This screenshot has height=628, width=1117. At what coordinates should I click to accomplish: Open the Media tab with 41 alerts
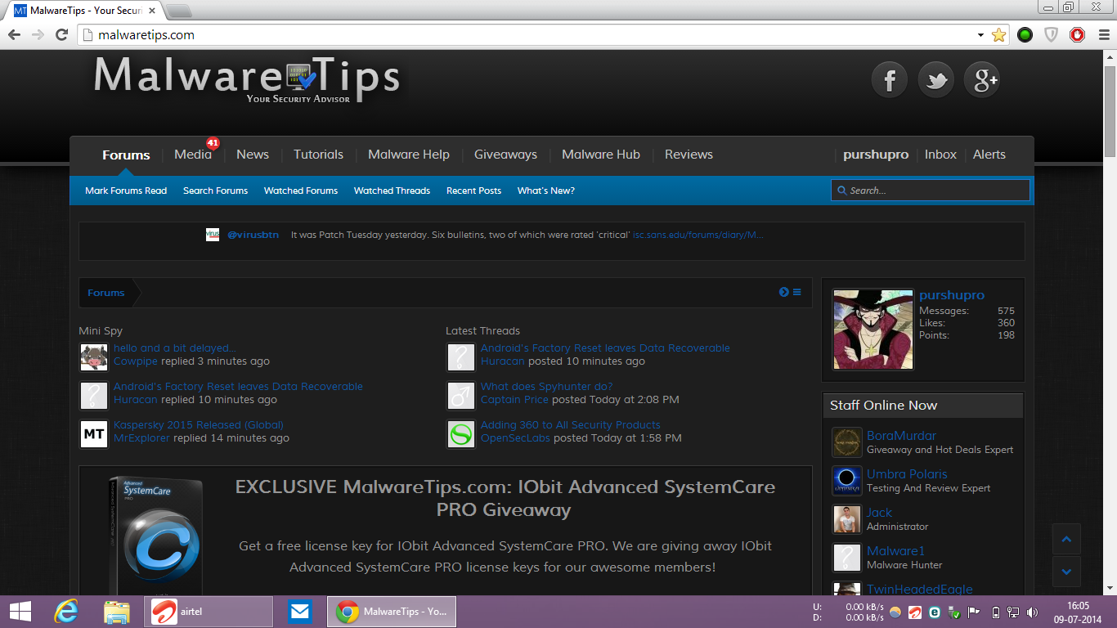(193, 155)
